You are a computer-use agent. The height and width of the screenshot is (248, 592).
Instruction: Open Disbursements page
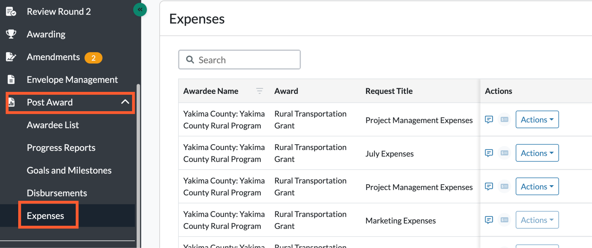click(57, 193)
